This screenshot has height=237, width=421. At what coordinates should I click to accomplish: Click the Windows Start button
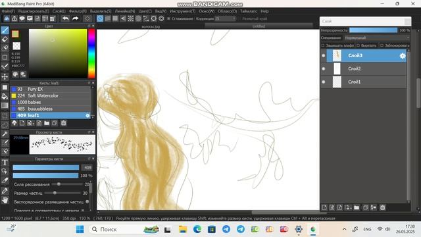click(80, 229)
